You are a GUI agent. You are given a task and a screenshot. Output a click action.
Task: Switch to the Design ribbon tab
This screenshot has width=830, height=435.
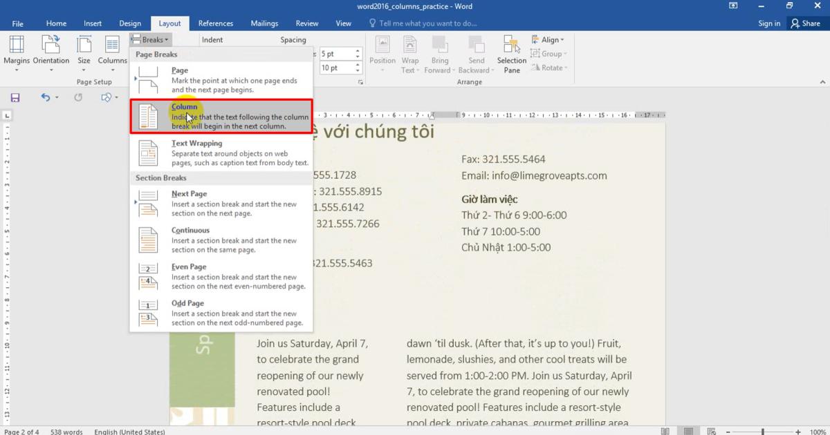[130, 23]
